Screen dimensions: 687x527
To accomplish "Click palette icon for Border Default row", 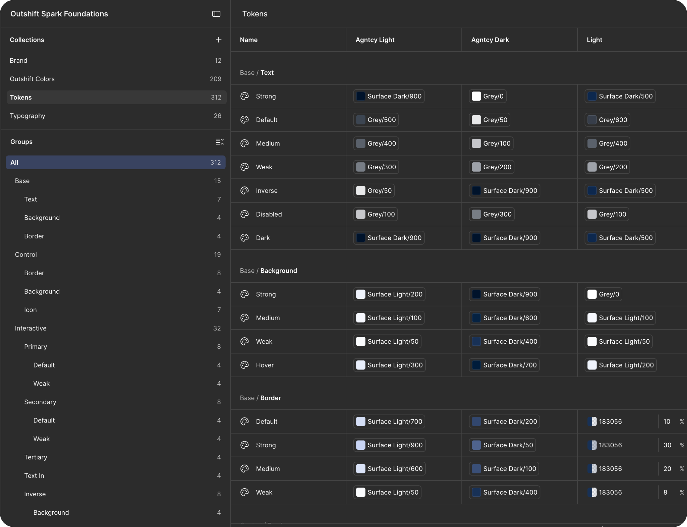I will click(244, 422).
